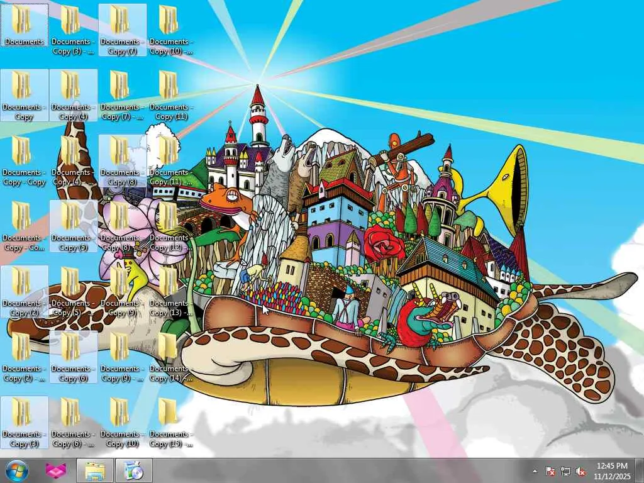The image size is (644, 483).
Task: Open the Windows Start menu orb
Action: [16, 470]
